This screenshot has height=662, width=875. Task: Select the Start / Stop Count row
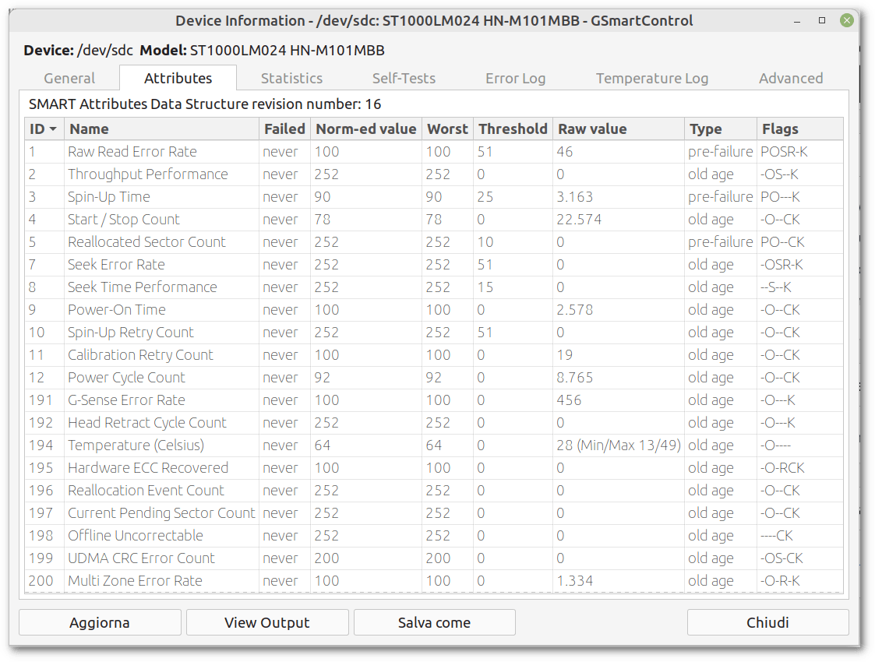(433, 219)
